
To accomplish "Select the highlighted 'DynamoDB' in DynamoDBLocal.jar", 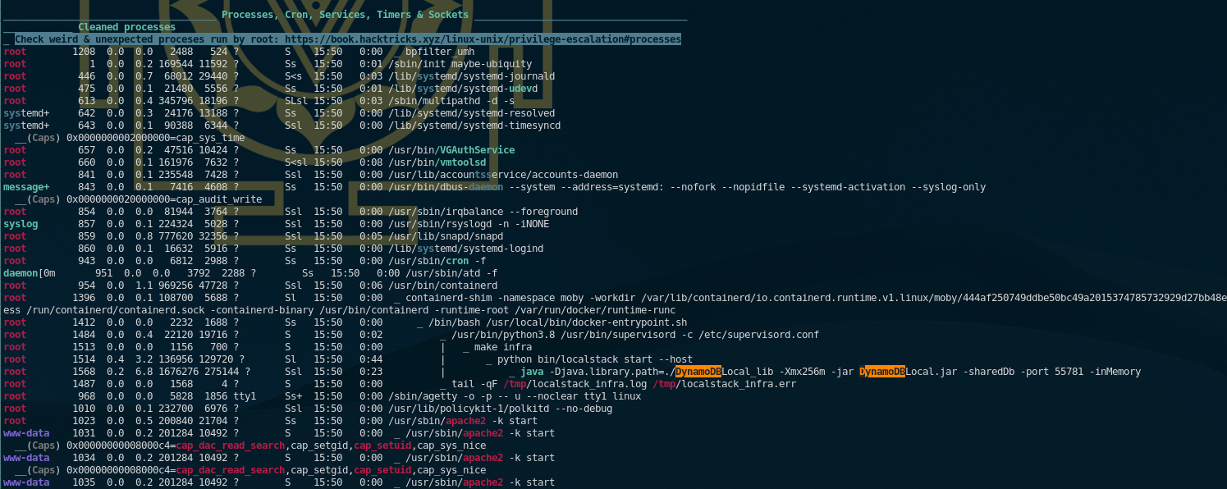I will pos(882,372).
